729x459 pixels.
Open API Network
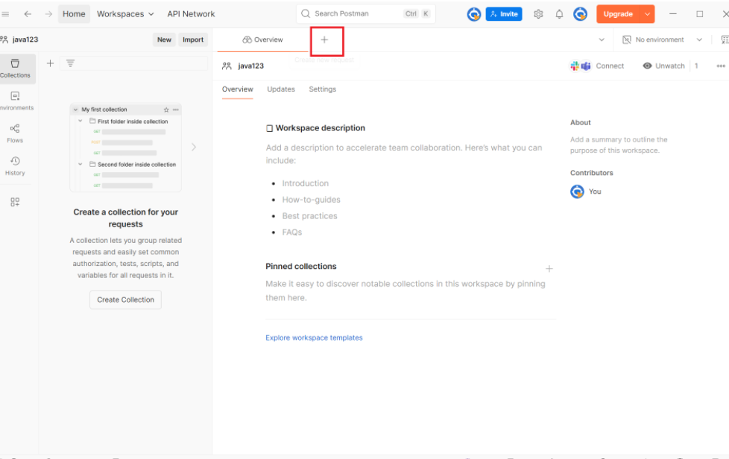[x=191, y=14]
